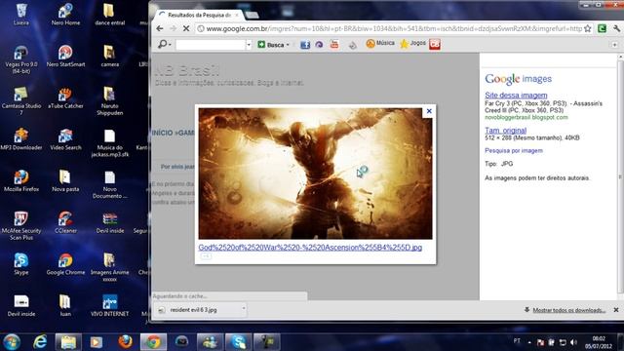This screenshot has height=351, width=624.
Task: Open the Lixeira recycle bin icon
Action: click(21, 15)
